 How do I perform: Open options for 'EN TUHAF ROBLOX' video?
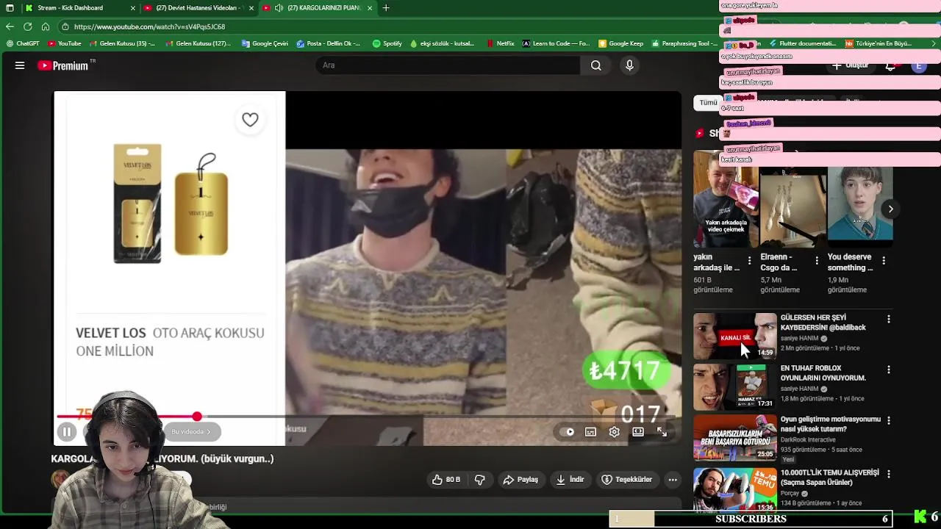888,370
